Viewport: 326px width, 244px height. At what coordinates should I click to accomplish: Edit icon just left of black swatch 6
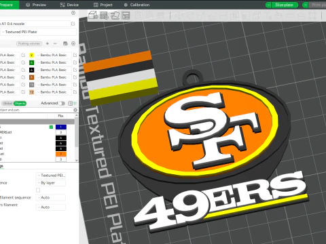[23, 70]
